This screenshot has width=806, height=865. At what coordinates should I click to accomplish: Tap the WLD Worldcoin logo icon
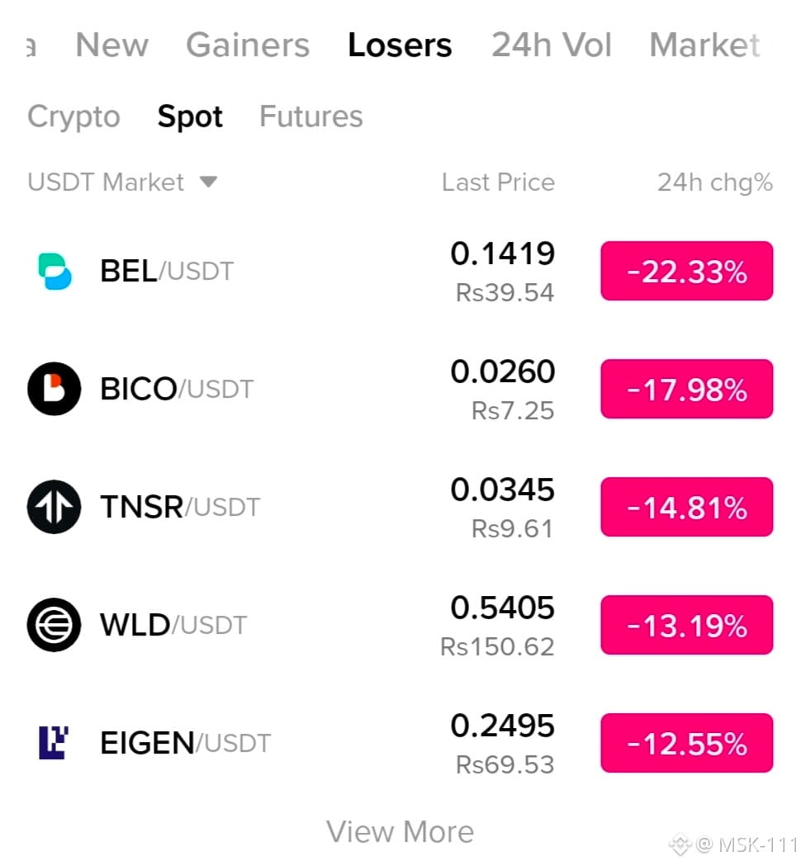click(55, 625)
